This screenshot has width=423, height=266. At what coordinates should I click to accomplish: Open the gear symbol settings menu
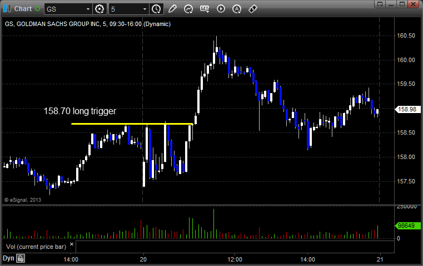pos(99,9)
